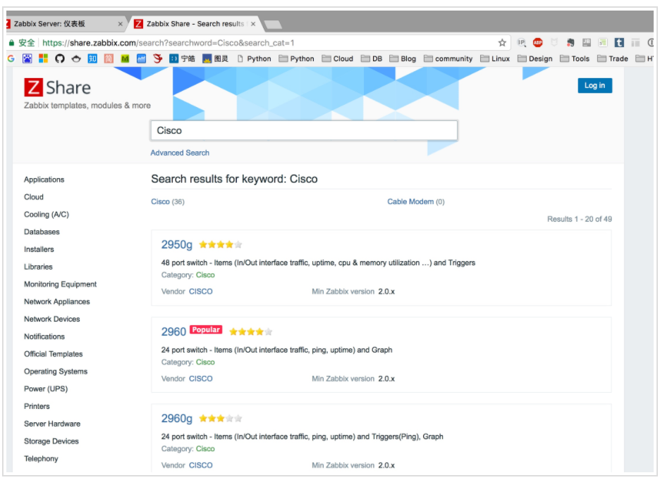The height and width of the screenshot is (480, 660).
Task: Open the Adblock Plus extension icon
Action: pyautogui.click(x=537, y=42)
